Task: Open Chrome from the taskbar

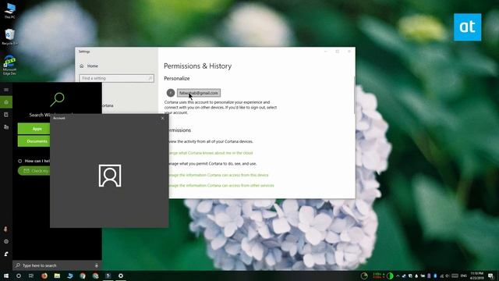Action: pyautogui.click(x=83, y=276)
